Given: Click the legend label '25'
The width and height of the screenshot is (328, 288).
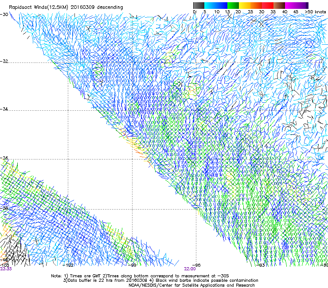Looking at the screenshot, I should coord(250,12).
